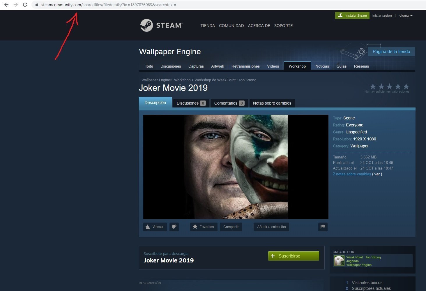Add item to Favoritos
426x291 pixels.
pyautogui.click(x=204, y=227)
